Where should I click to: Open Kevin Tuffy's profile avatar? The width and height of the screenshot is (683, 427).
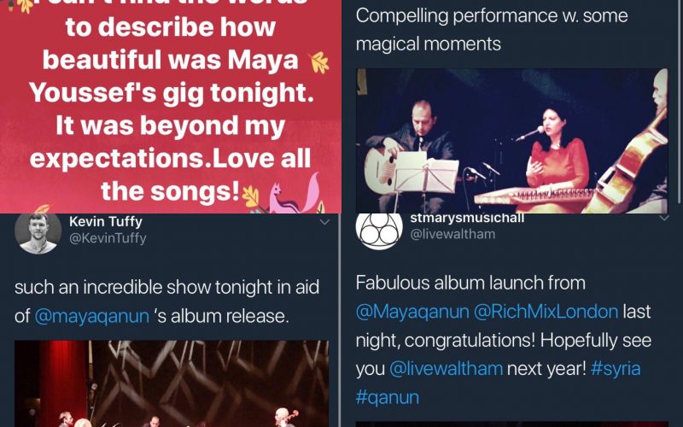(x=38, y=233)
